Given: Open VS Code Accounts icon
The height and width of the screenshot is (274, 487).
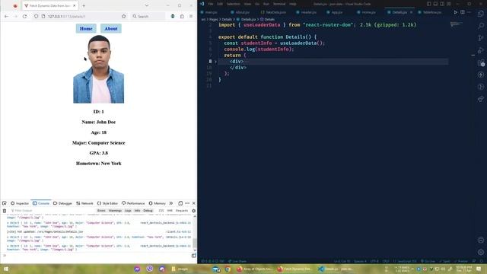Looking at the screenshot, I should click(x=481, y=240).
